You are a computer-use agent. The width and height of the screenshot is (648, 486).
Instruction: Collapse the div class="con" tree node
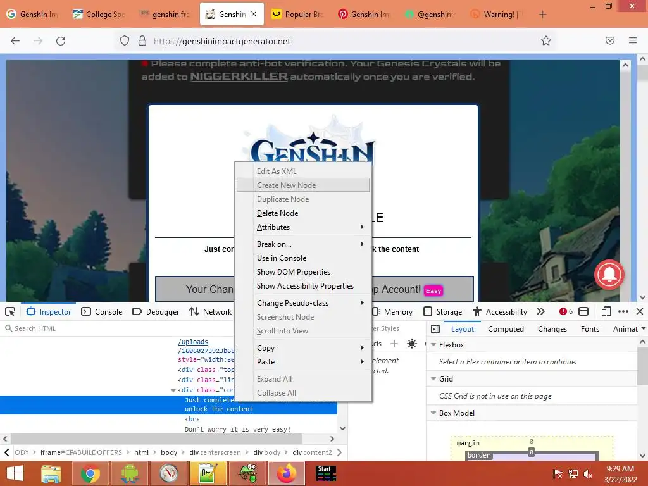click(173, 390)
